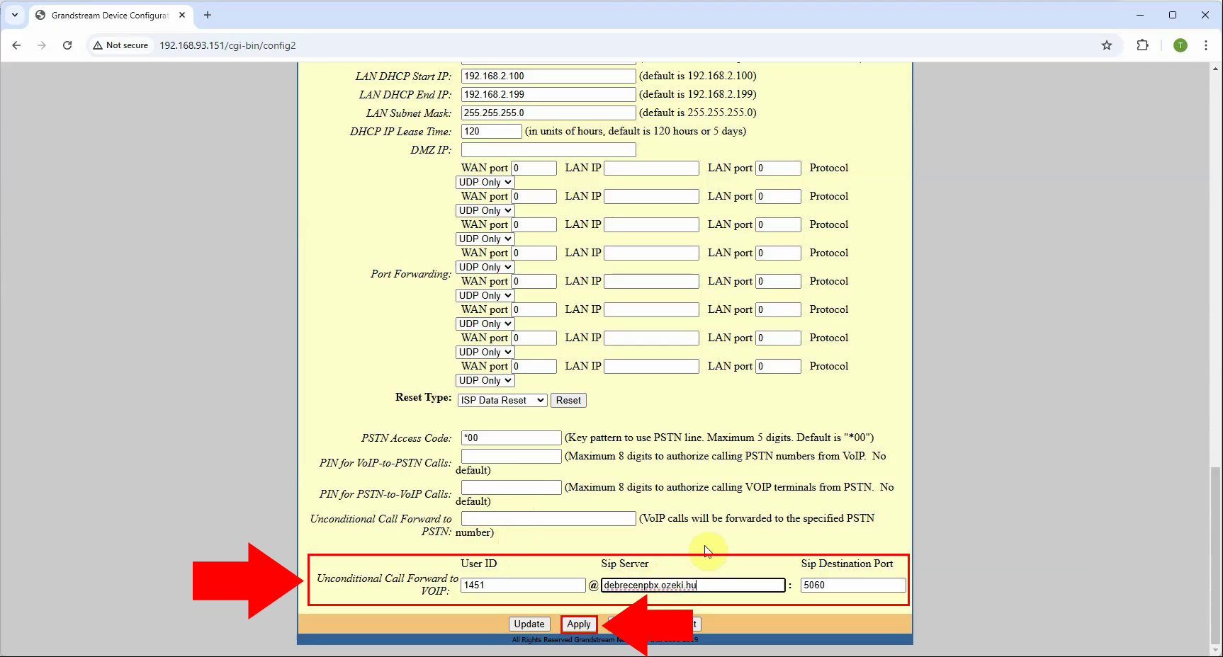Open the tab search dropdown arrow

click(x=14, y=15)
